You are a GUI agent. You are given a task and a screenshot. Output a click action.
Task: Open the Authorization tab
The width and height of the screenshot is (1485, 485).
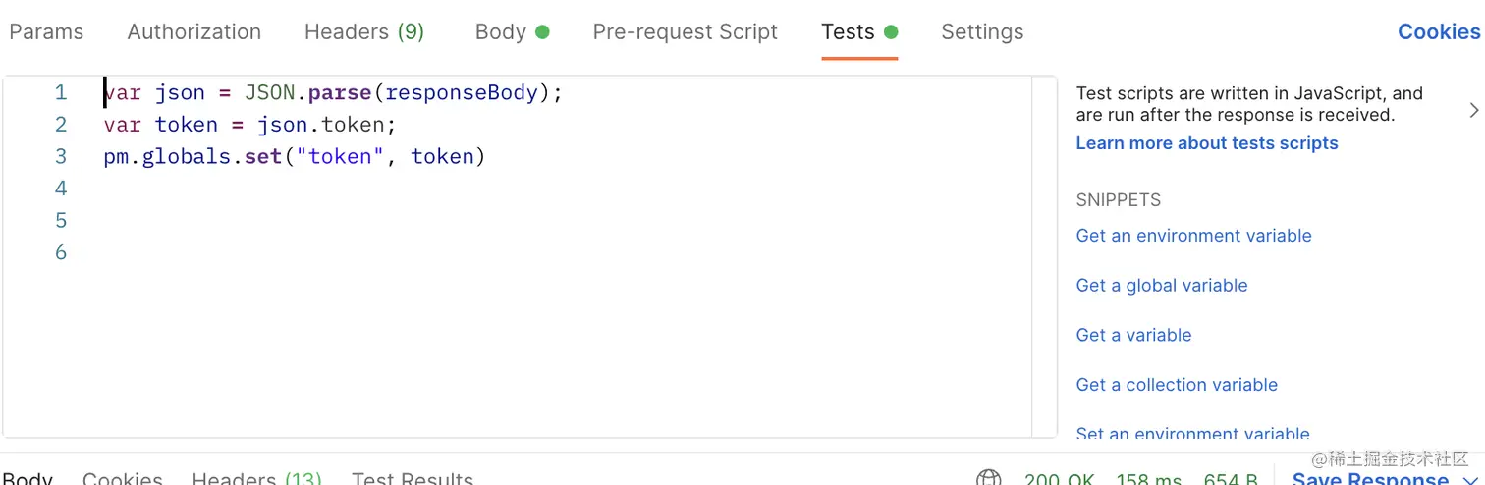[194, 32]
